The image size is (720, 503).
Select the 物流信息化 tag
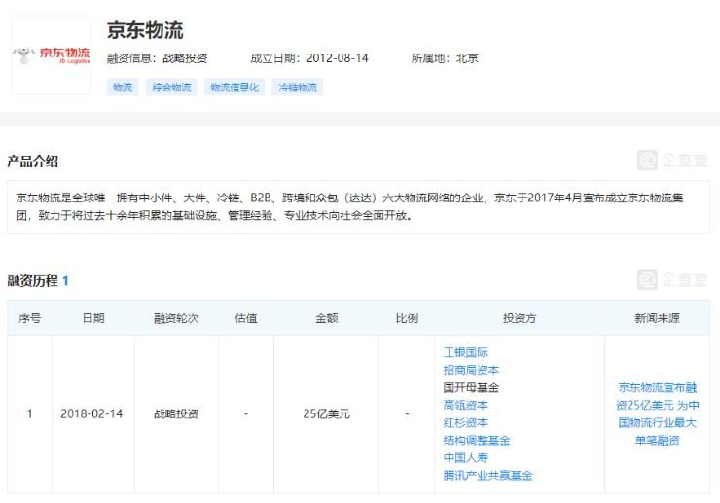(x=234, y=88)
